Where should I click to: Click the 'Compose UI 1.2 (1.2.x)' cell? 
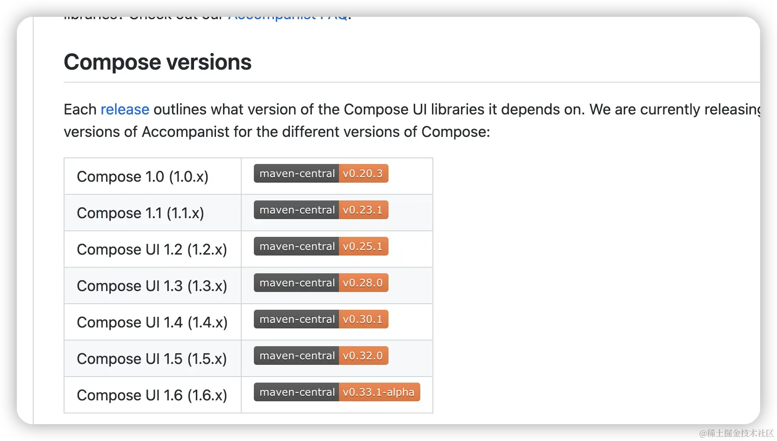click(152, 249)
